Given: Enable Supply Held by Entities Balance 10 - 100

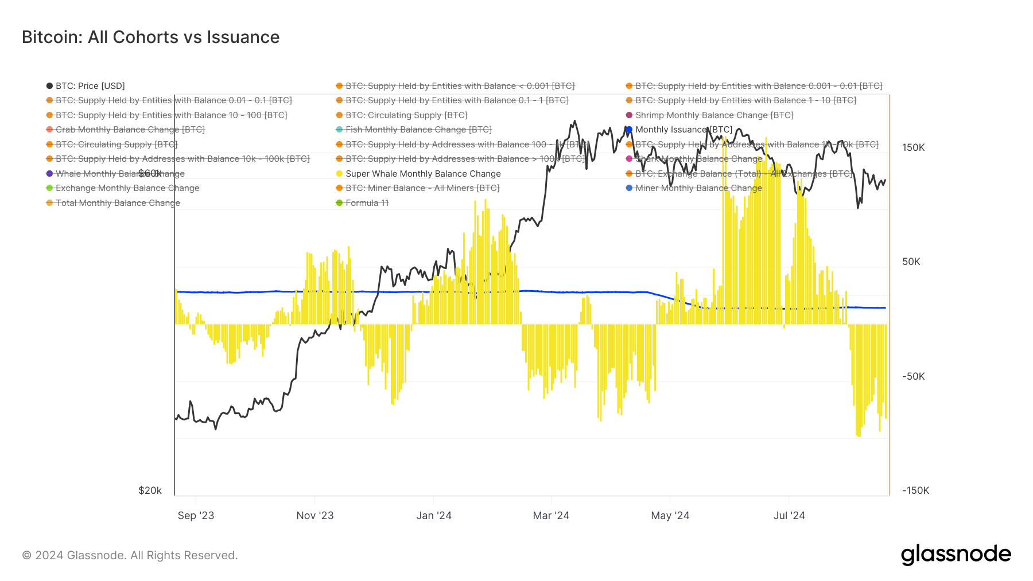Looking at the screenshot, I should tap(171, 115).
